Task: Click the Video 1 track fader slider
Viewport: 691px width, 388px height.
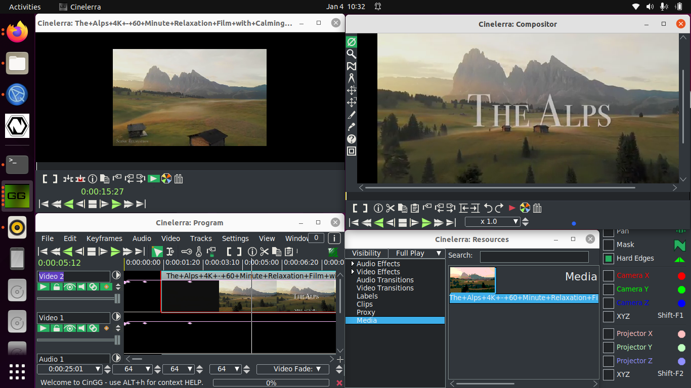Action: click(78, 340)
